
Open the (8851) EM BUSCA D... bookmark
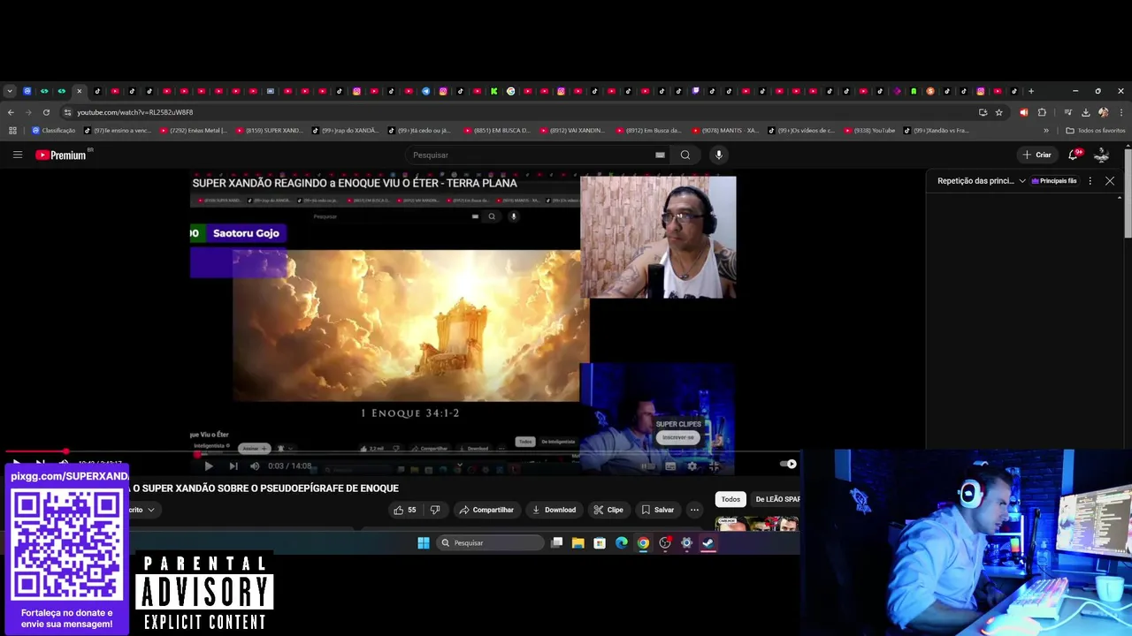[497, 131]
